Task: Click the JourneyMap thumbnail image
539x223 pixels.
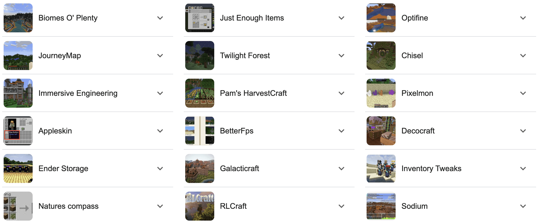Action: click(x=18, y=55)
